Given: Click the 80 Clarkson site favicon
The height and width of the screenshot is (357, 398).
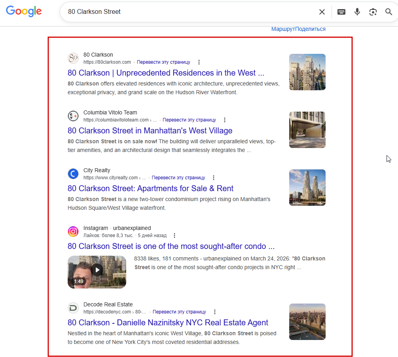Looking at the screenshot, I should click(73, 58).
